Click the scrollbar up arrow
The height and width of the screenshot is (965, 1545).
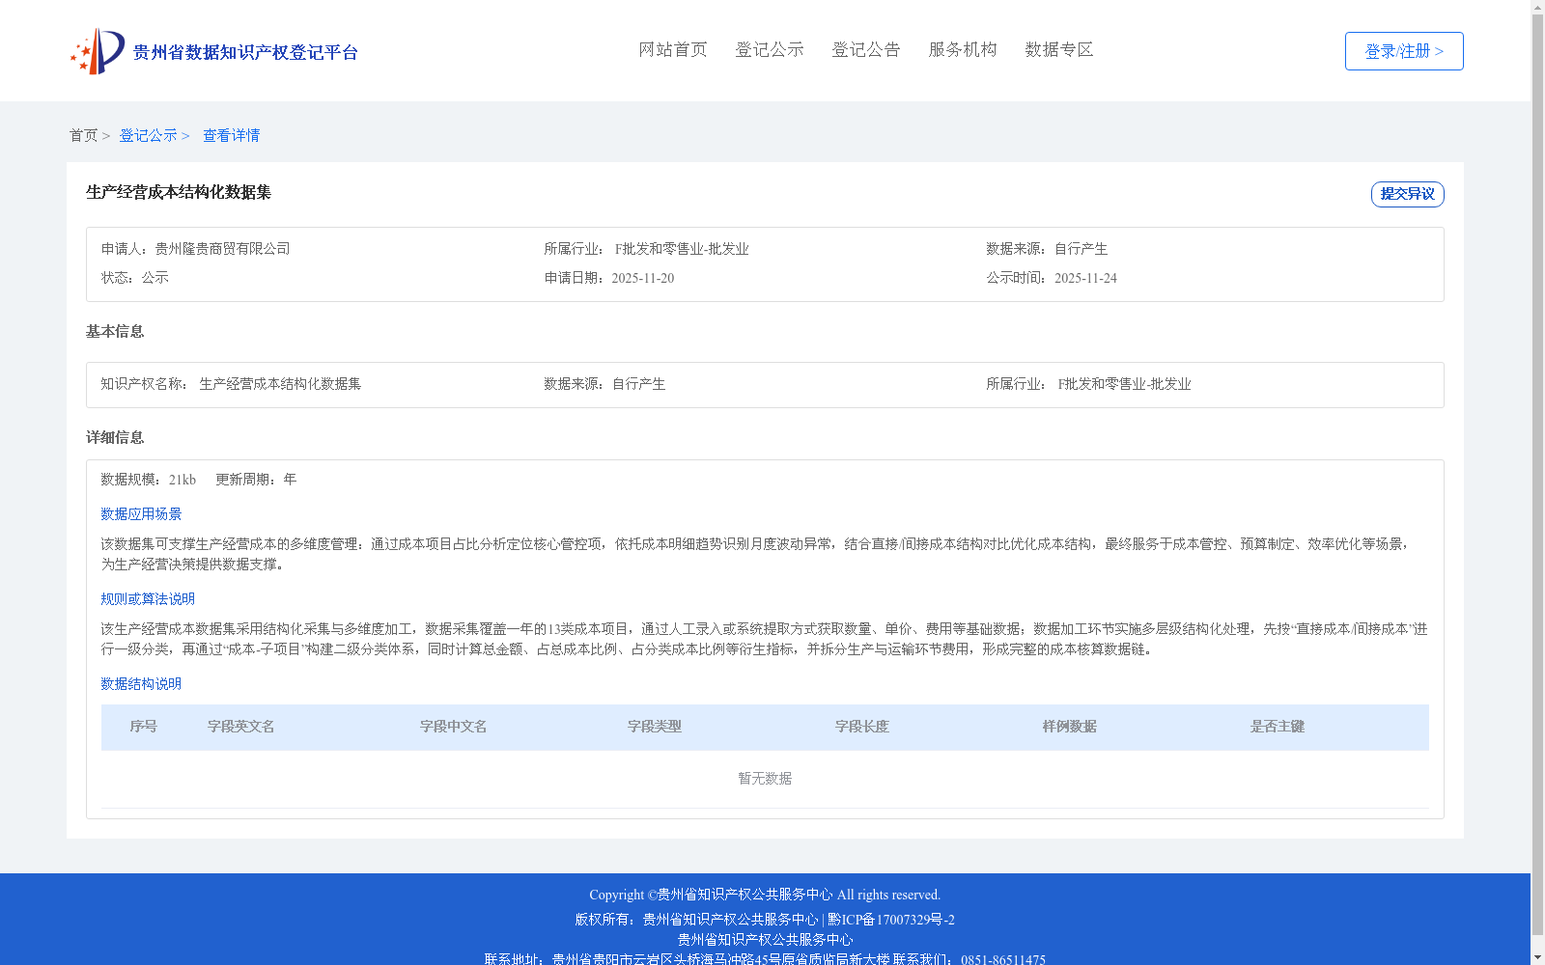[1538, 7]
